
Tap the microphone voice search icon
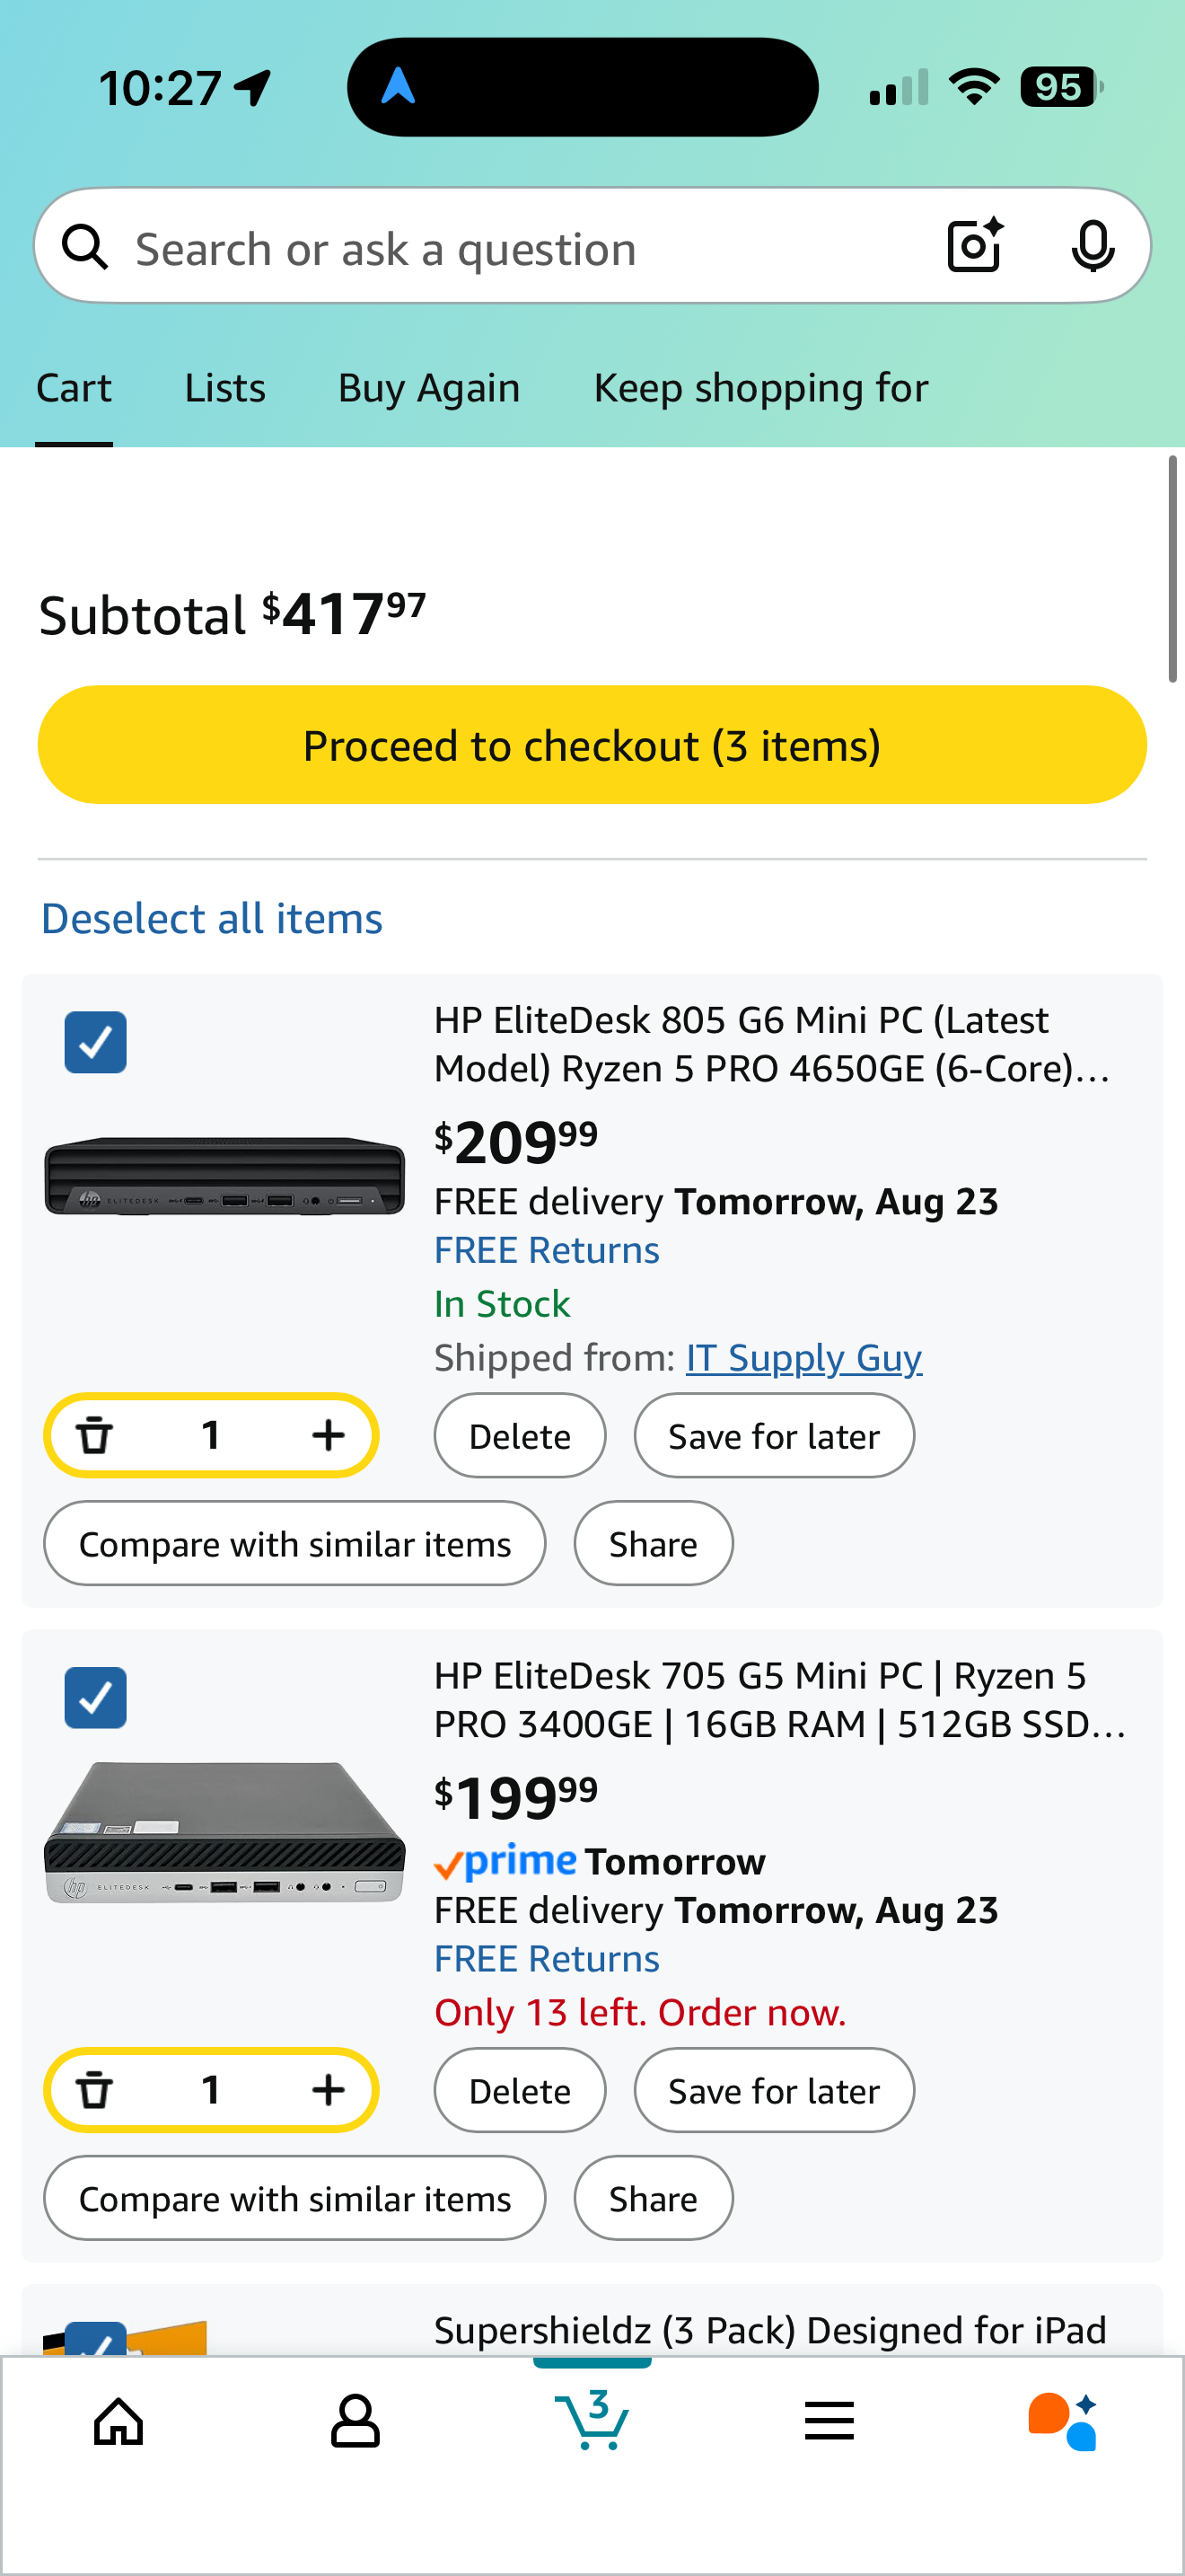[x=1092, y=246]
